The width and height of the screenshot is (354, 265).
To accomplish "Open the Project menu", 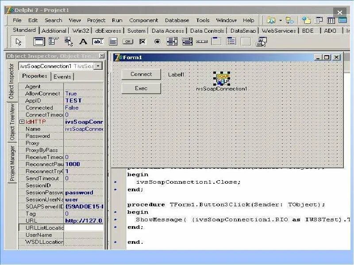I will point(96,20).
